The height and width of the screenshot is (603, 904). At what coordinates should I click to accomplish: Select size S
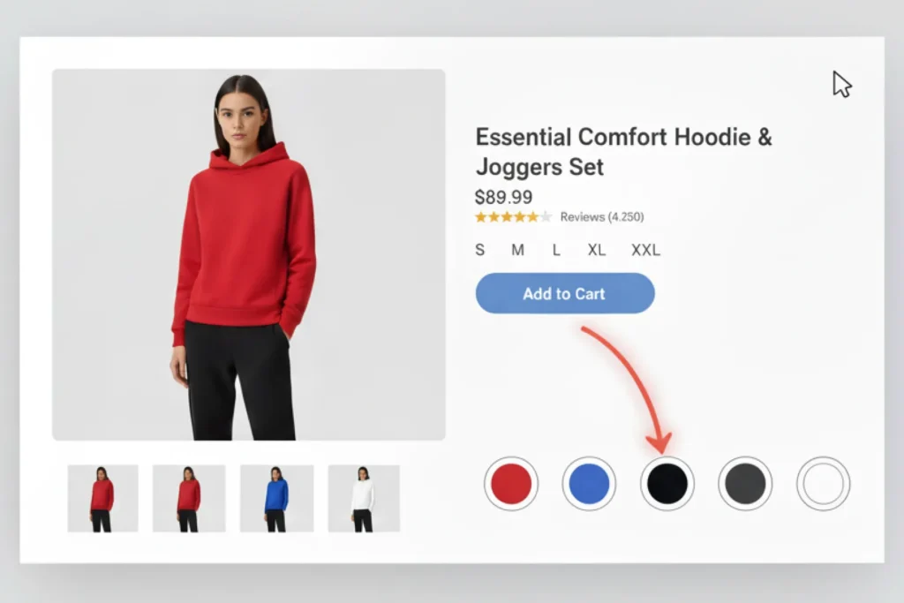click(479, 250)
